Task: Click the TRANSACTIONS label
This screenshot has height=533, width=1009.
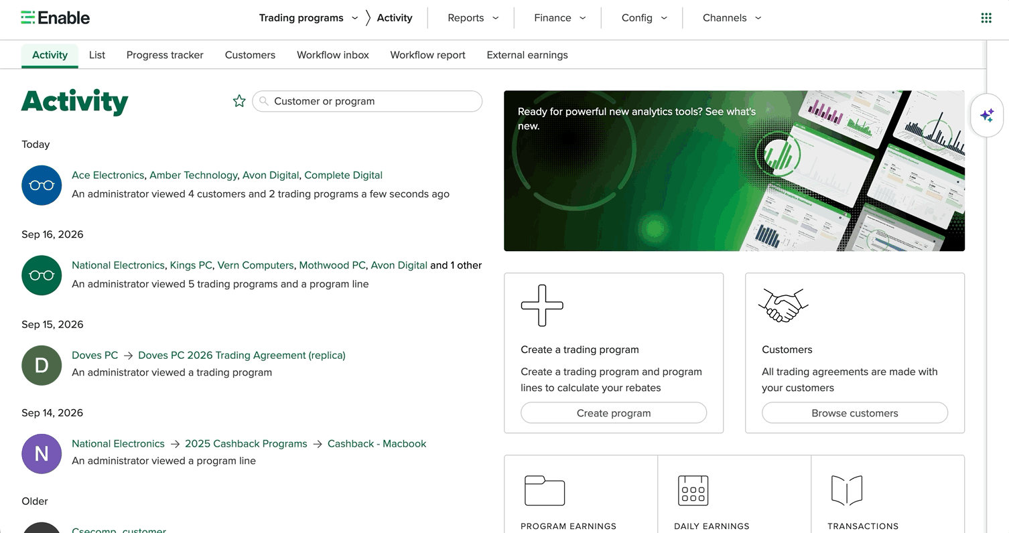Action: [x=863, y=526]
